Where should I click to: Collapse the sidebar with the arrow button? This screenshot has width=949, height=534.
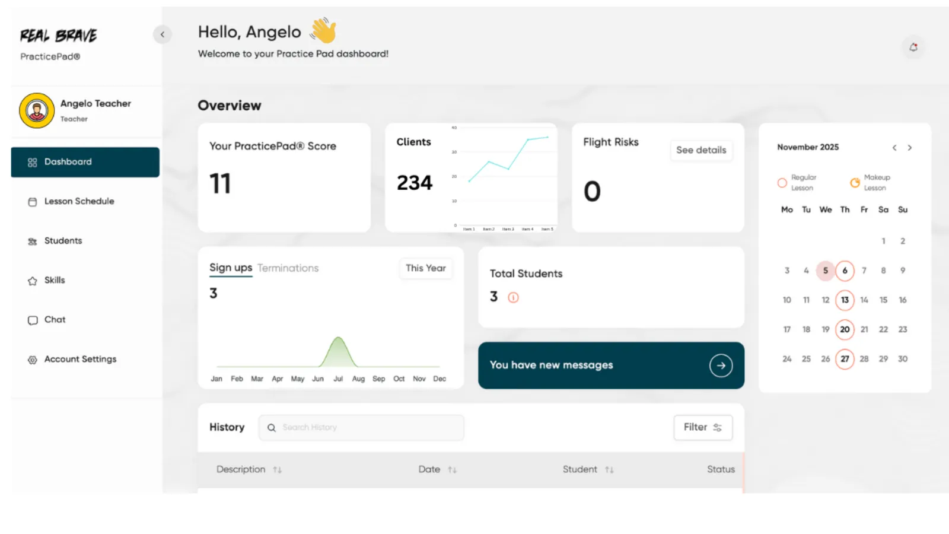162,34
